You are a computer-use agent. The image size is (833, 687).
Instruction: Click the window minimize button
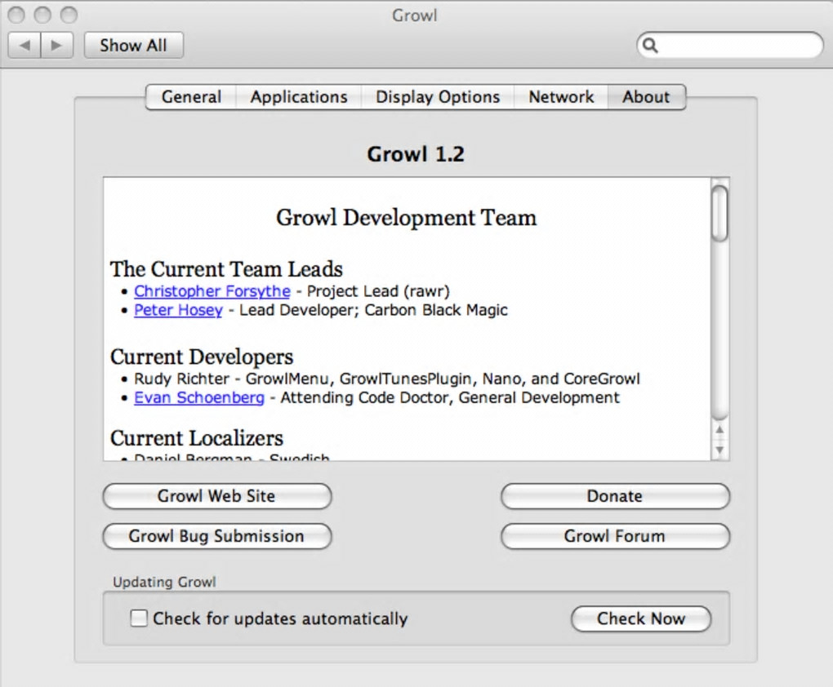pyautogui.click(x=42, y=15)
